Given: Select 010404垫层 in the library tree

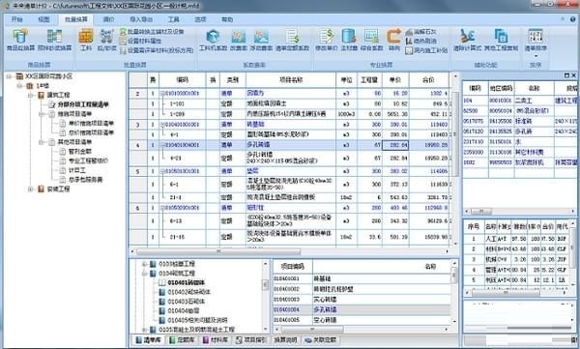Looking at the screenshot, I should pos(184,311).
